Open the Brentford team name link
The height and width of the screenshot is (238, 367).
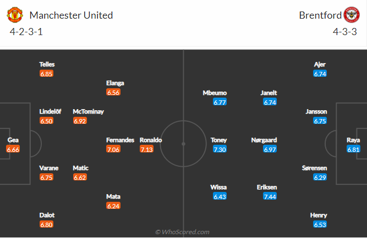[320, 15]
